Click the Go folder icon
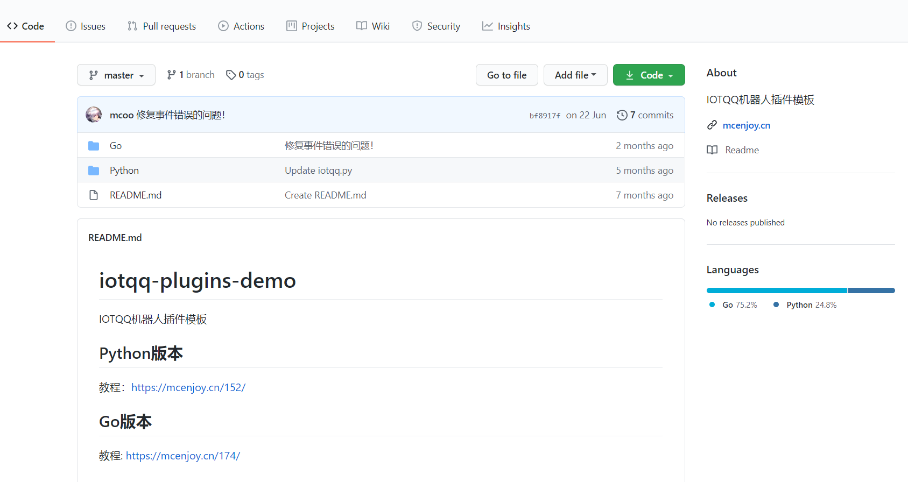908x482 pixels. pyautogui.click(x=94, y=146)
